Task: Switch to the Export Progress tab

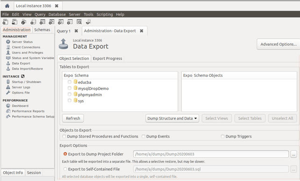Action: coord(107,58)
